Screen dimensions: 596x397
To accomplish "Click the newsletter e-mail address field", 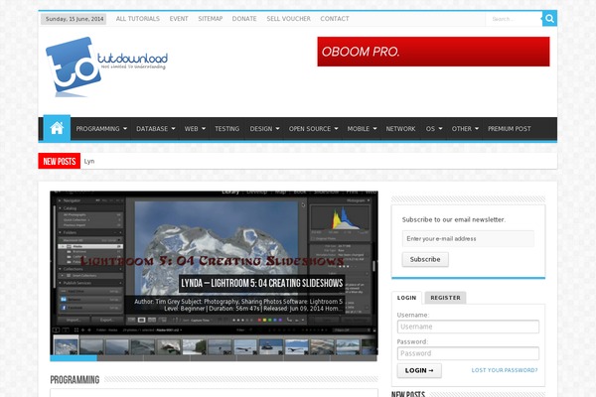I will (x=468, y=238).
